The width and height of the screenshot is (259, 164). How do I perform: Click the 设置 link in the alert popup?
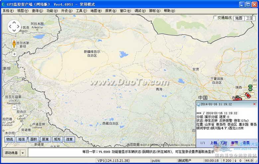tap(246, 143)
